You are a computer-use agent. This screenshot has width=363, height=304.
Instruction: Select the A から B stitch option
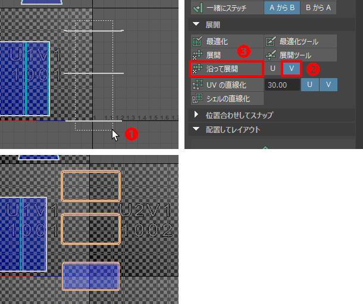tap(281, 8)
